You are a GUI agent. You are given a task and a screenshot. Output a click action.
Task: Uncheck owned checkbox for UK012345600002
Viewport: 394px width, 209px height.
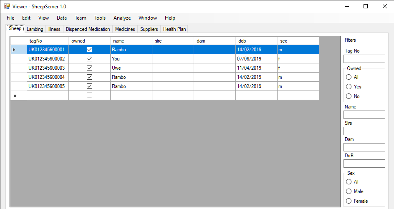click(89, 59)
